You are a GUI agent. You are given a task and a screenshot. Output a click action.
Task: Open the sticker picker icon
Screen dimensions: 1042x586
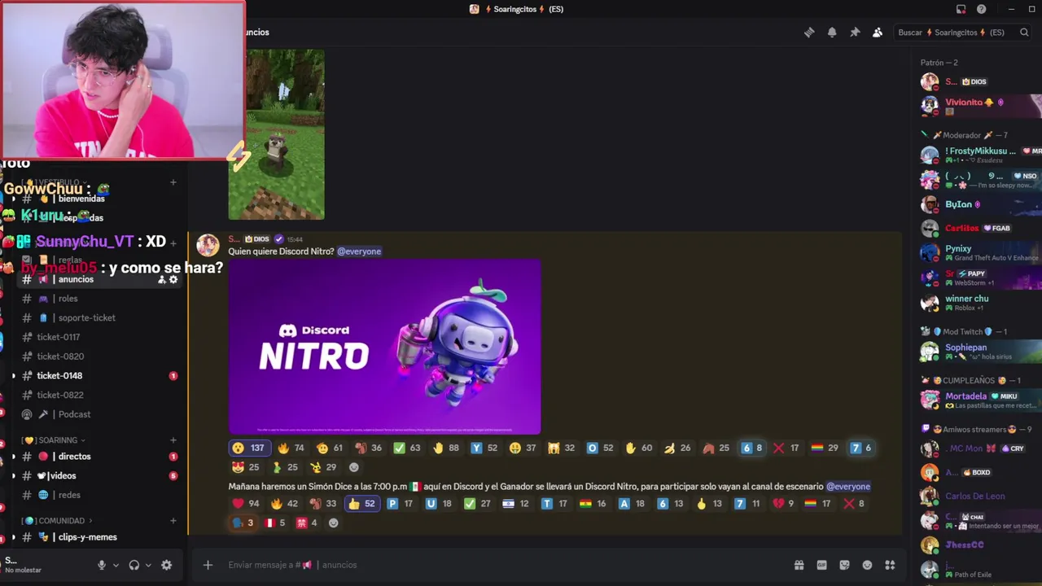click(845, 565)
